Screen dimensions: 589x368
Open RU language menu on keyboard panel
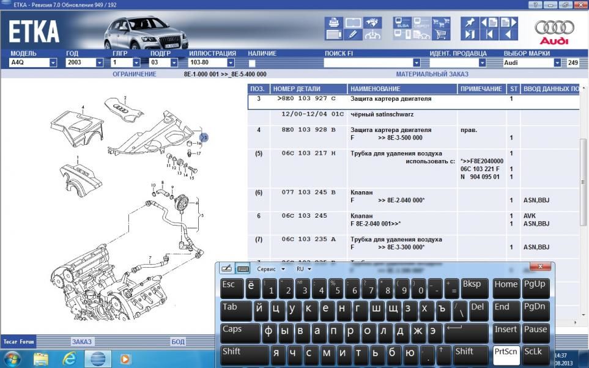(303, 269)
